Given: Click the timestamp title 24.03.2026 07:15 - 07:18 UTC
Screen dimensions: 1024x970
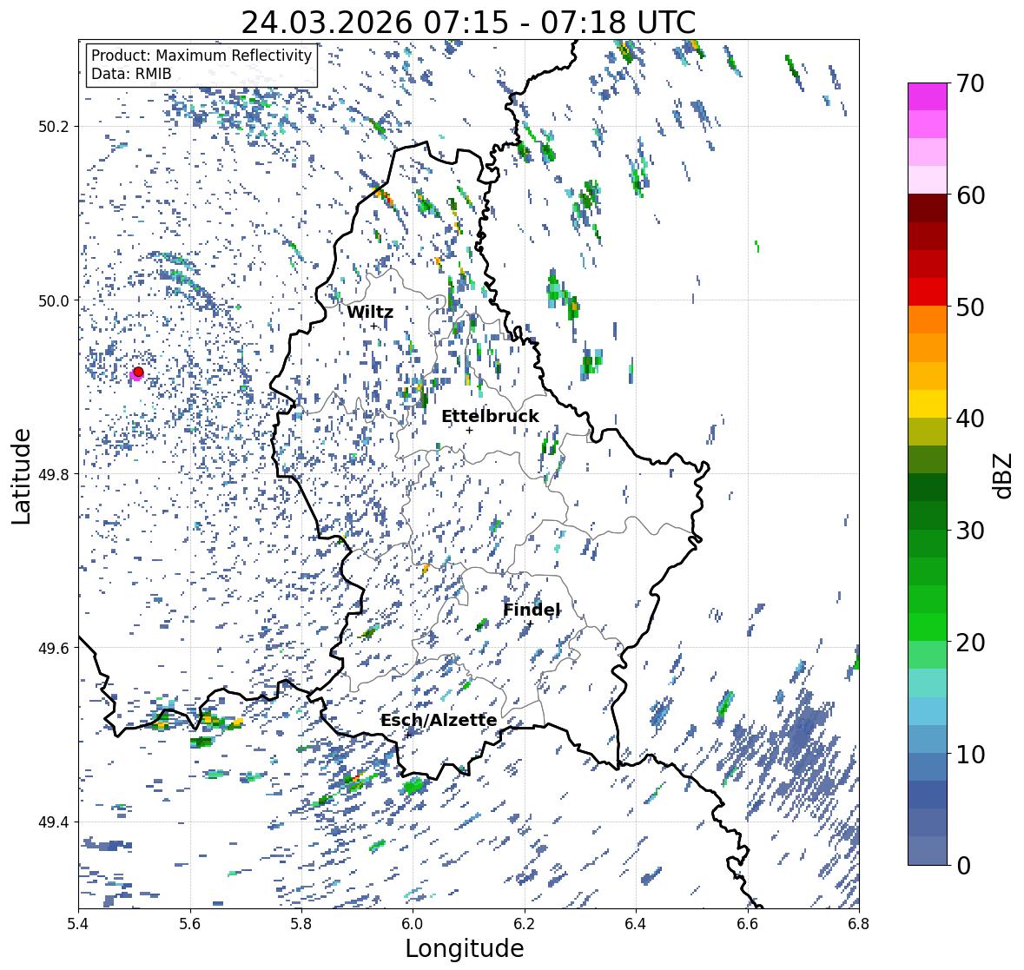Looking at the screenshot, I should pyautogui.click(x=468, y=23).
